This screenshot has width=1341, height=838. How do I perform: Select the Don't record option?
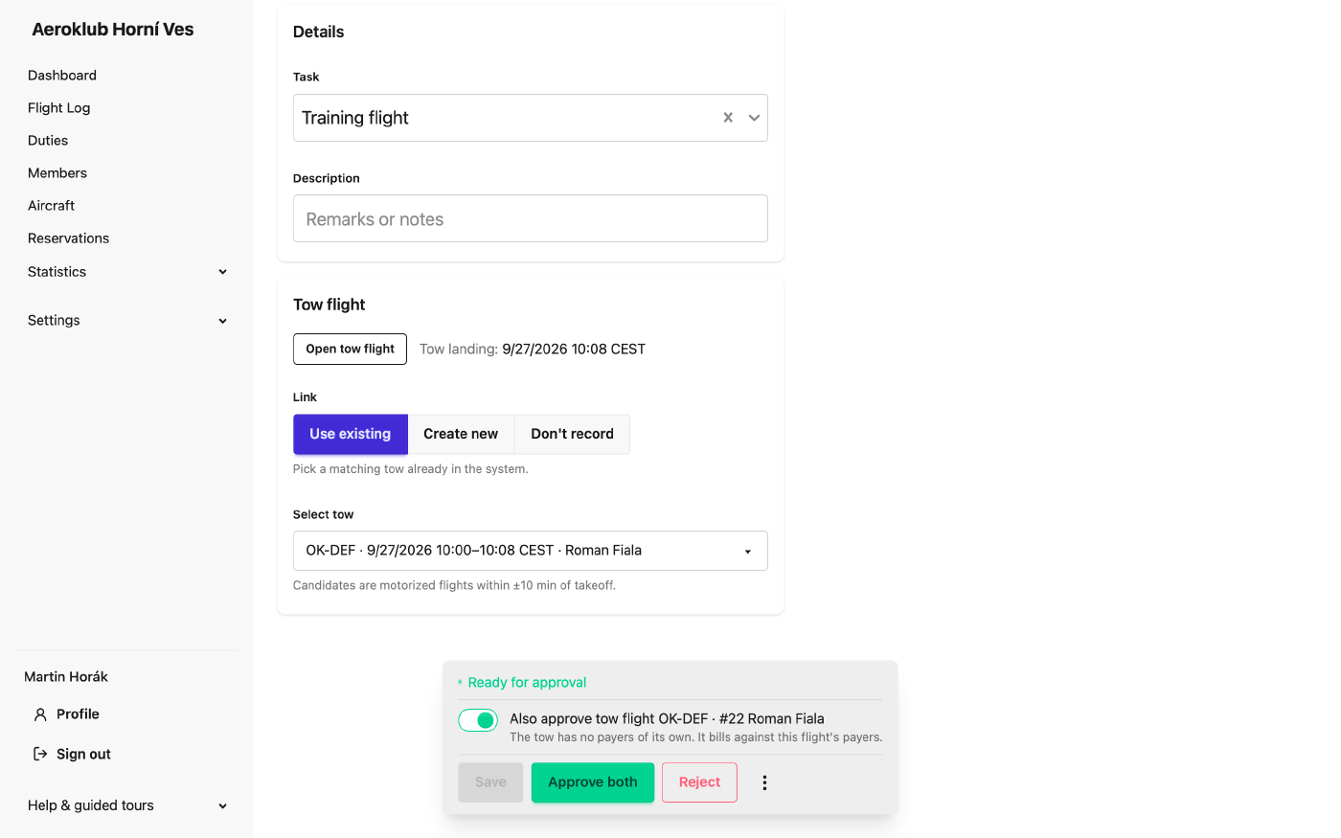(x=572, y=434)
